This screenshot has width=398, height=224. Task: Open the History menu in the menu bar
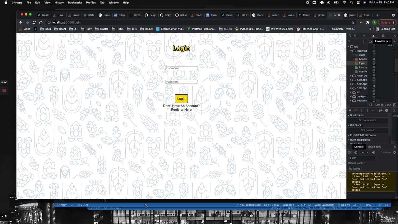[59, 2]
